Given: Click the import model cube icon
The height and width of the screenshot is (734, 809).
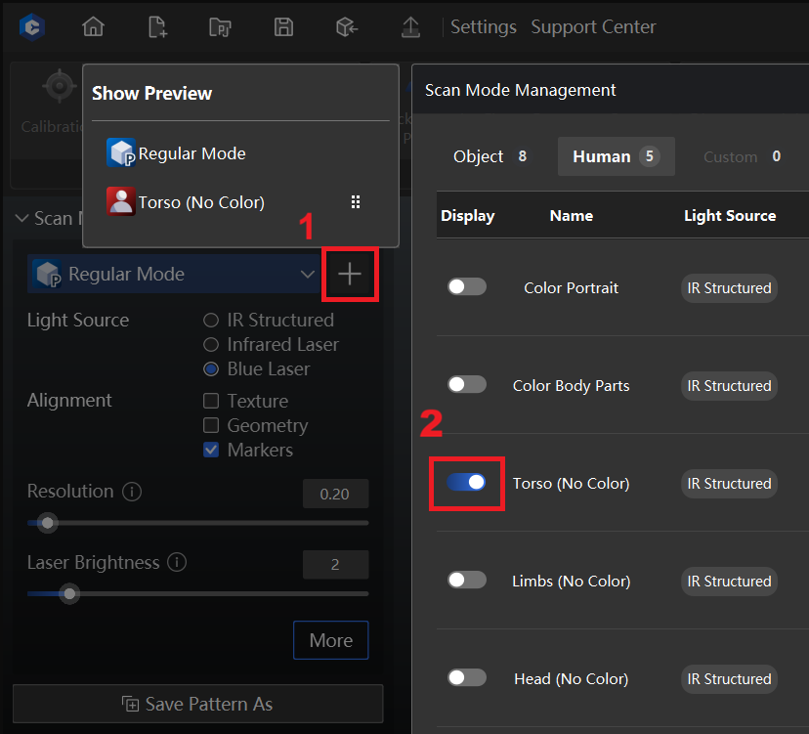Looking at the screenshot, I should (x=347, y=26).
